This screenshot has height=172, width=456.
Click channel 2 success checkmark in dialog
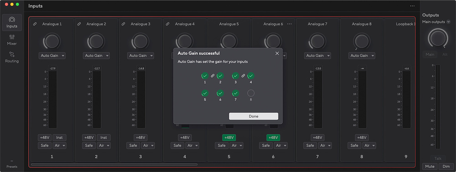coord(220,76)
